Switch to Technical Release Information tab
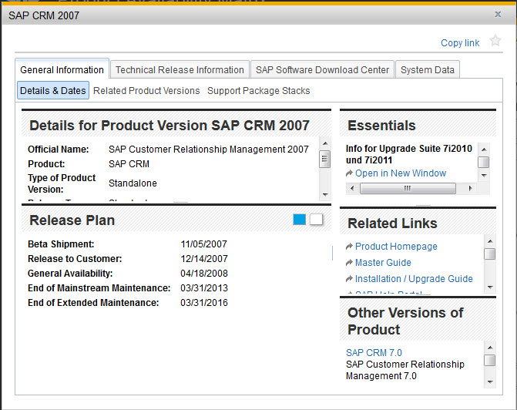Image resolution: width=517 pixels, height=410 pixels. point(180,69)
